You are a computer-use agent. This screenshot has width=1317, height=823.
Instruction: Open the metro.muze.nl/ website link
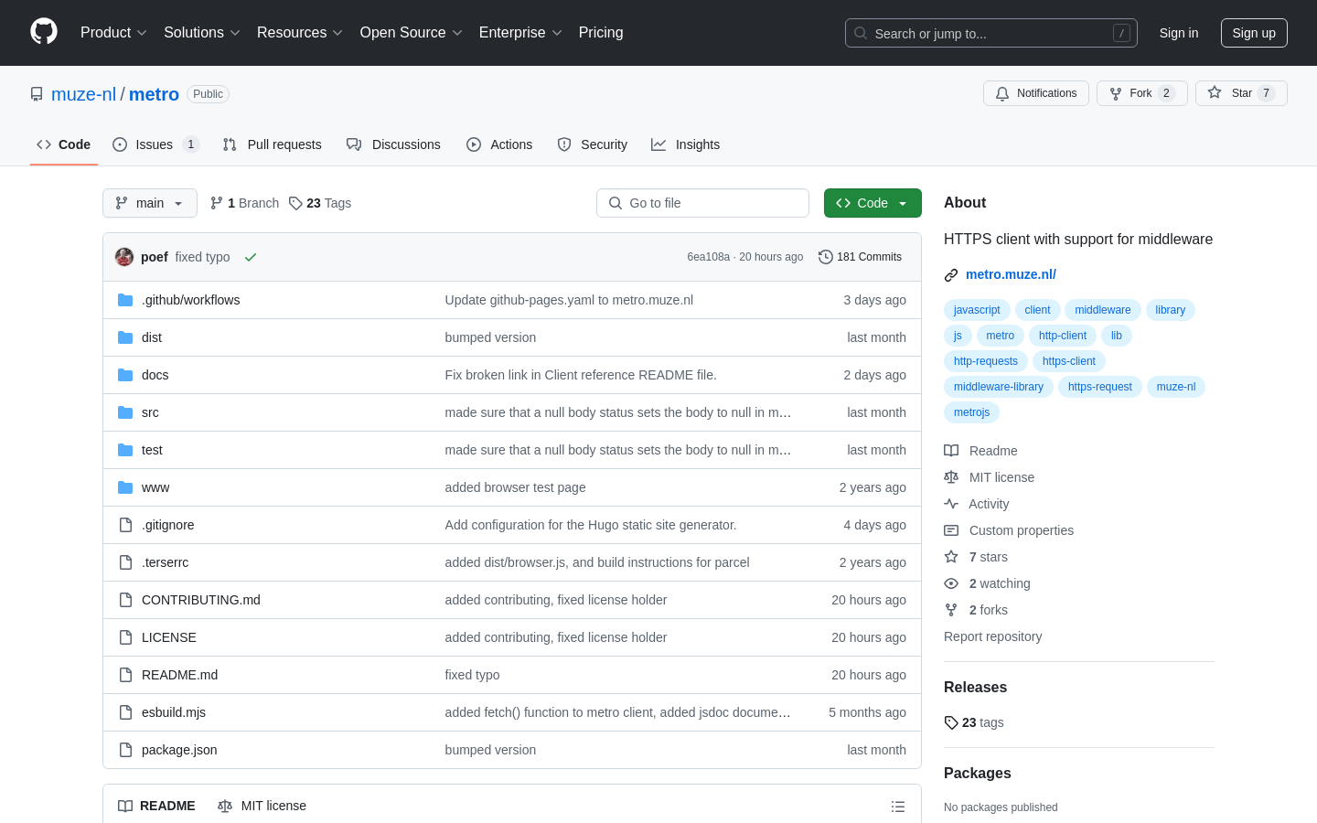(x=1011, y=274)
